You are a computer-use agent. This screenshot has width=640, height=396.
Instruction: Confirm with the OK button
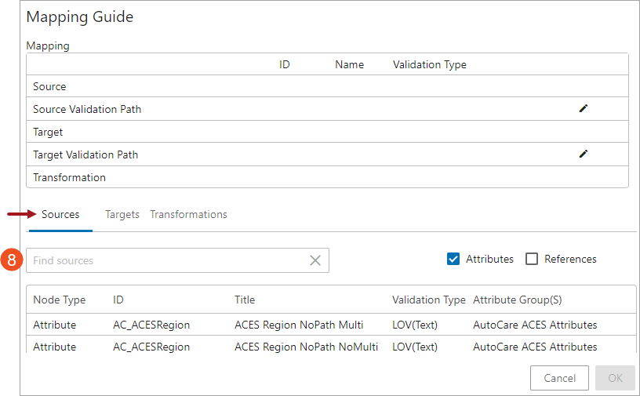pyautogui.click(x=615, y=378)
